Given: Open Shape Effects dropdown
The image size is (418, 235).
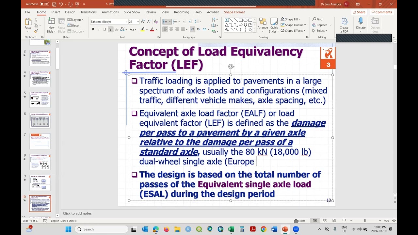Looking at the screenshot, I should [293, 31].
